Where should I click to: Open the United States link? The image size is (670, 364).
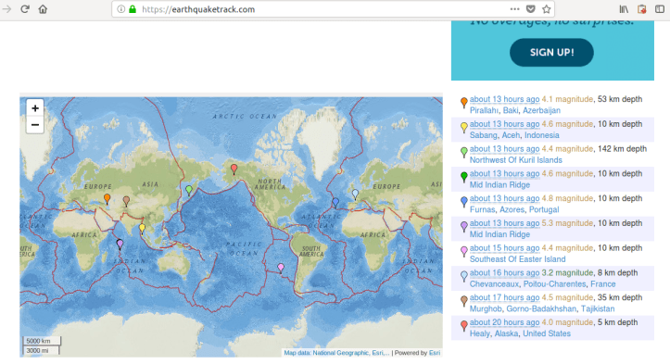point(547,333)
